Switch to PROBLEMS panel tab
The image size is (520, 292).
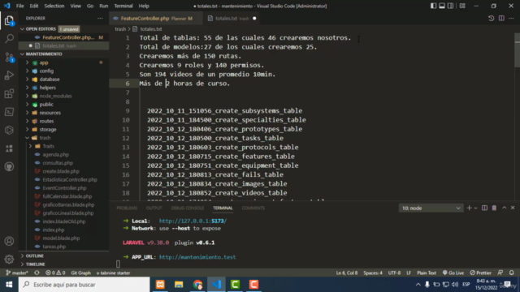click(x=127, y=208)
